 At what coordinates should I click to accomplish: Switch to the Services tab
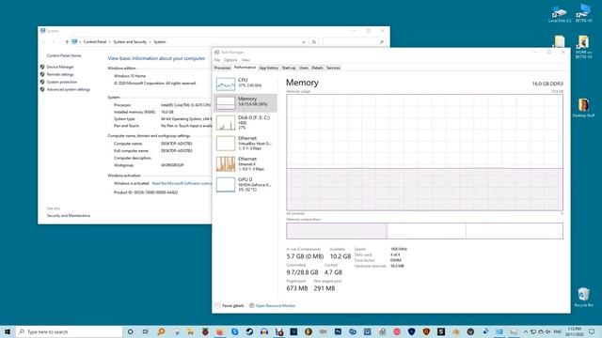click(333, 68)
